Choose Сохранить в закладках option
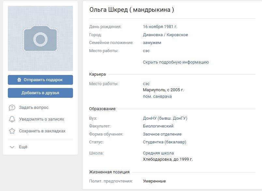 coord(42,131)
